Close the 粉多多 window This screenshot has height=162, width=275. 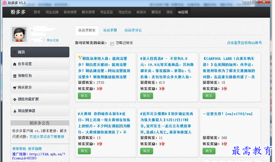click(264, 2)
